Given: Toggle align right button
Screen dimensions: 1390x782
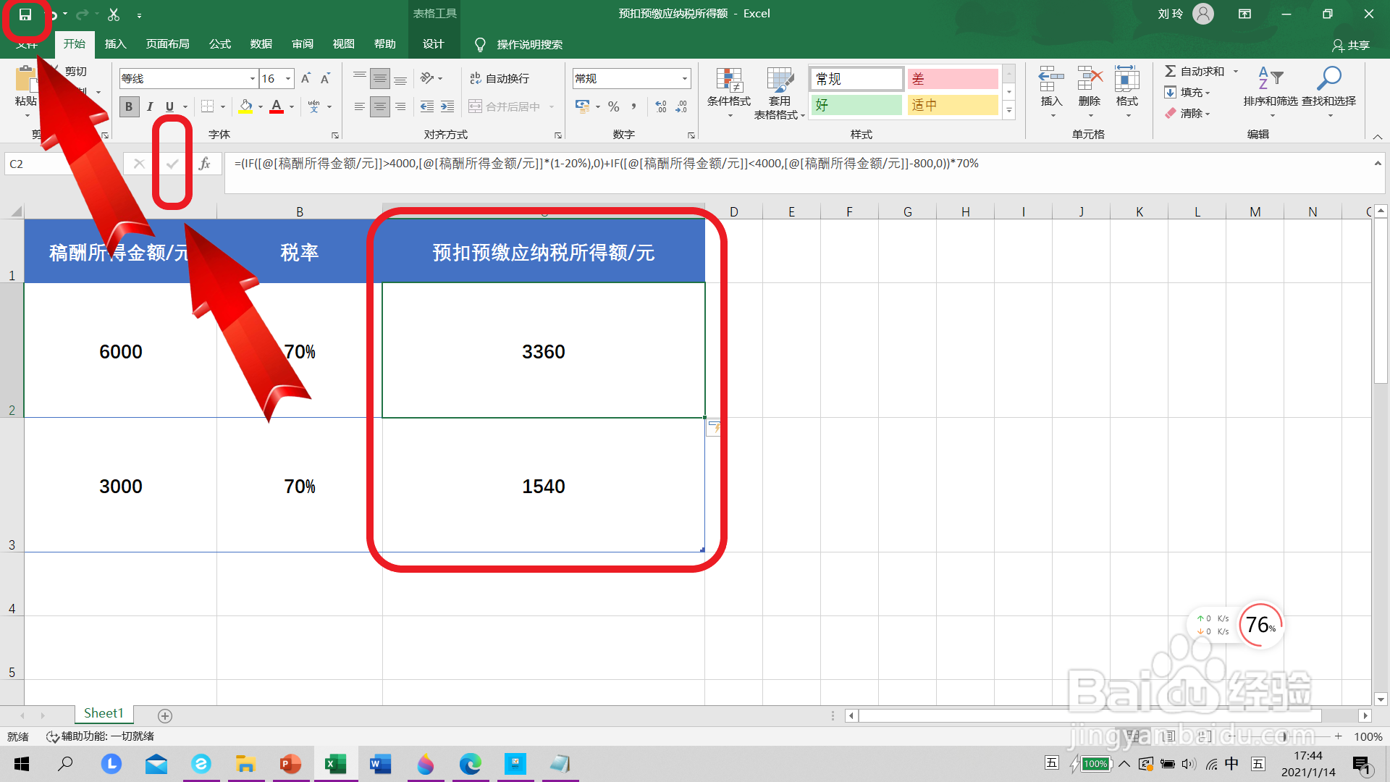Looking at the screenshot, I should point(400,107).
